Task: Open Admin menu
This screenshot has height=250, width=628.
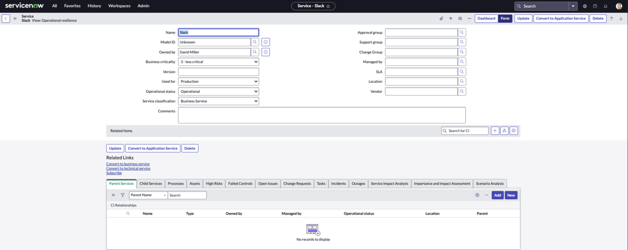Action: tap(143, 6)
